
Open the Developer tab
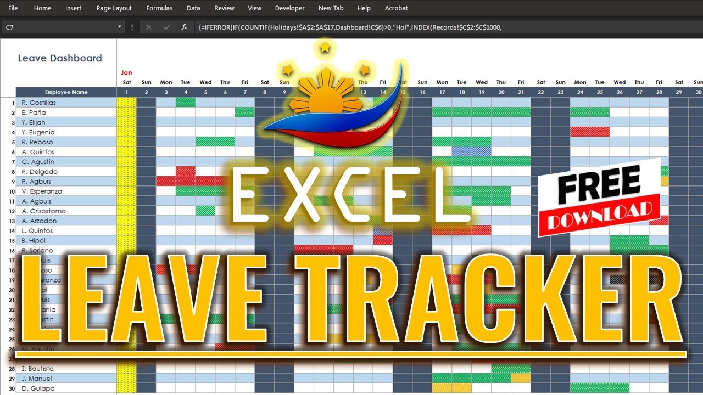(x=289, y=8)
